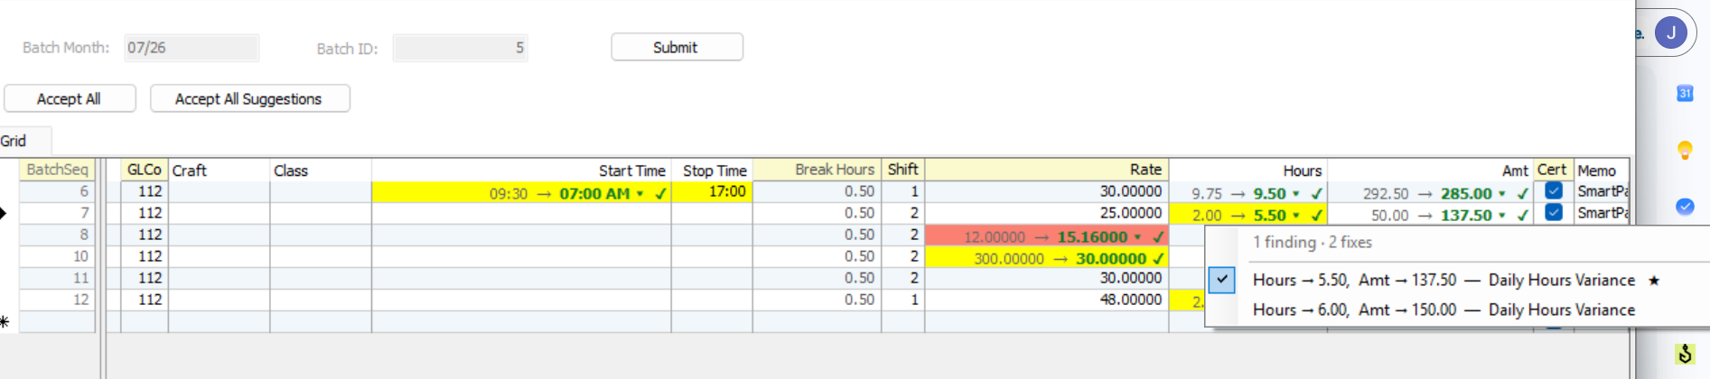Accept the 137.50 amount suggestion checkmark
Screen dimensions: 1710x379
pyautogui.click(x=1522, y=215)
